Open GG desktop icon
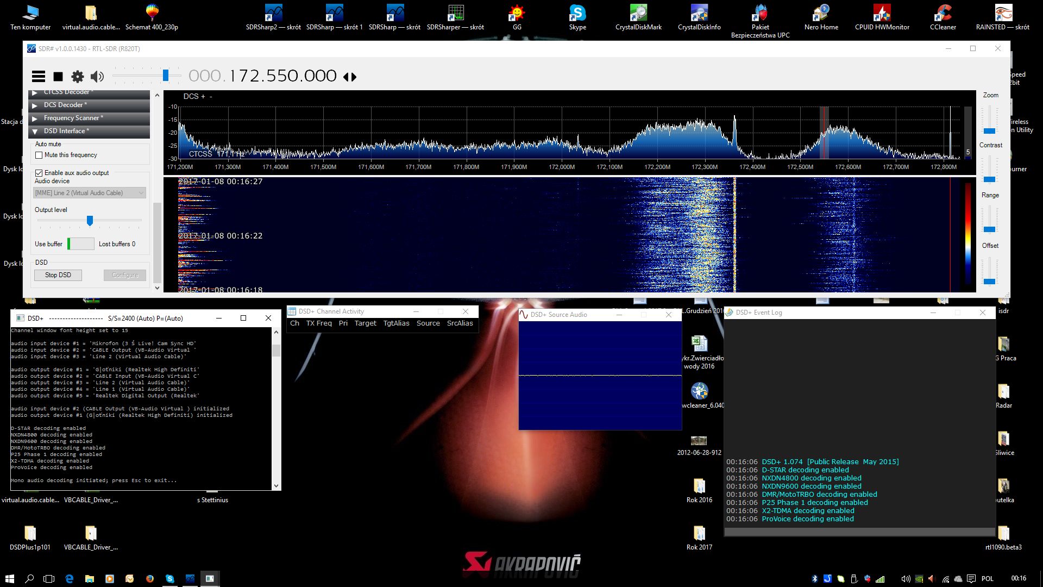 tap(517, 17)
